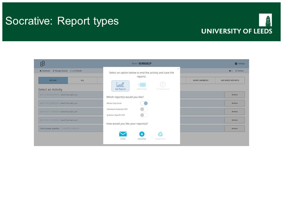Screen dimensions: 283x212
Task: Click the University of Leeds logo
Action: click(237, 24)
